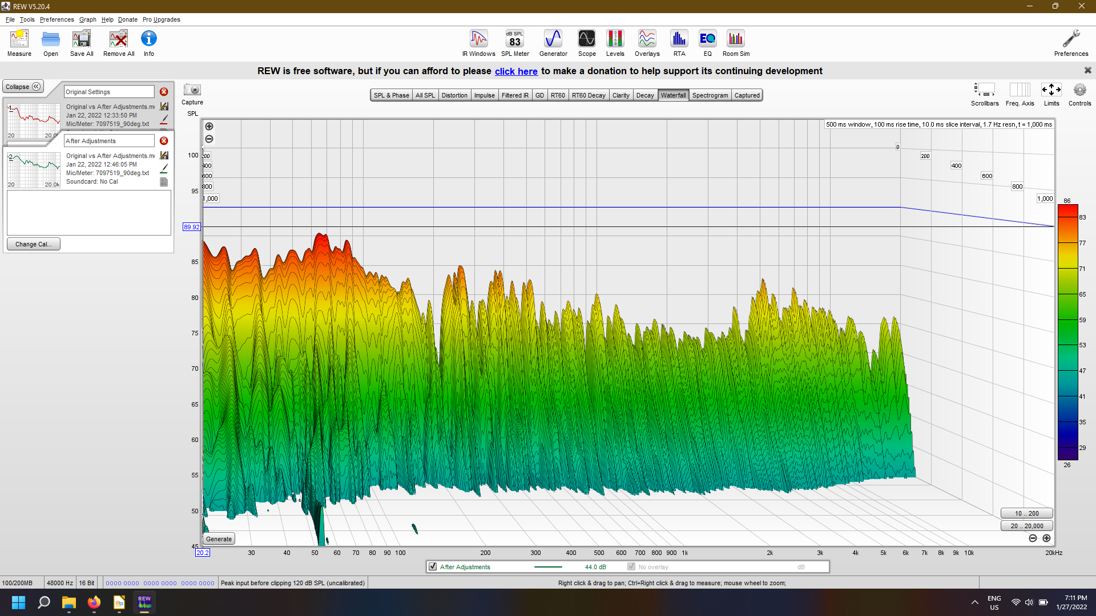
Task: Switch to the Filtered IR tab
Action: pyautogui.click(x=515, y=95)
